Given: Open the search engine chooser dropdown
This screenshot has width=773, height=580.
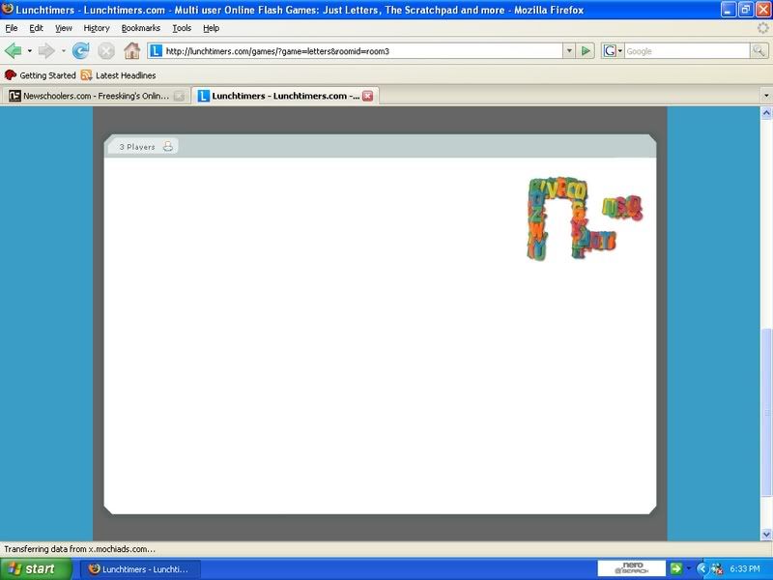Looking at the screenshot, I should tap(613, 51).
